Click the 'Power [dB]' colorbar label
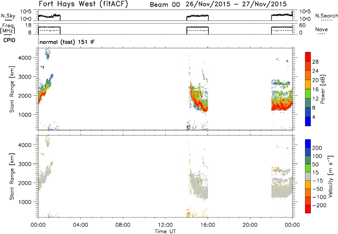This screenshot has width=338, height=234. click(x=322, y=89)
